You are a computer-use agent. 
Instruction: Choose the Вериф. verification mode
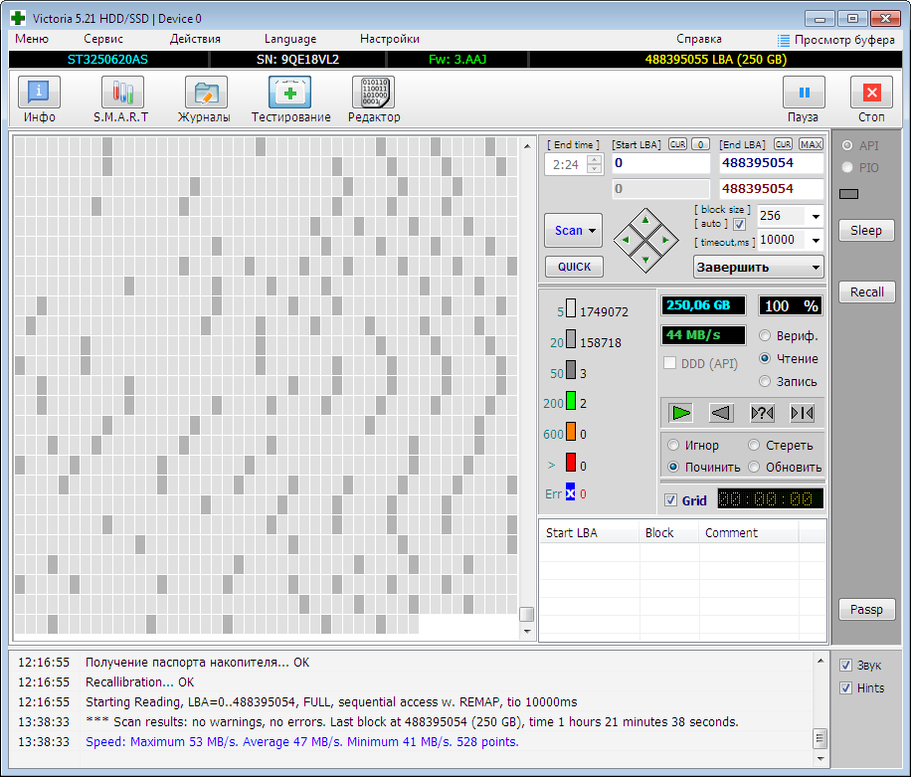[x=765, y=336]
